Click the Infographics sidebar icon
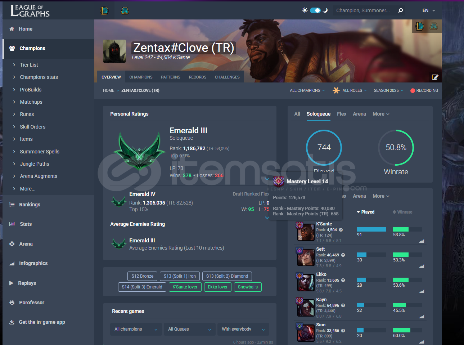The image size is (464, 345). pyautogui.click(x=12, y=263)
